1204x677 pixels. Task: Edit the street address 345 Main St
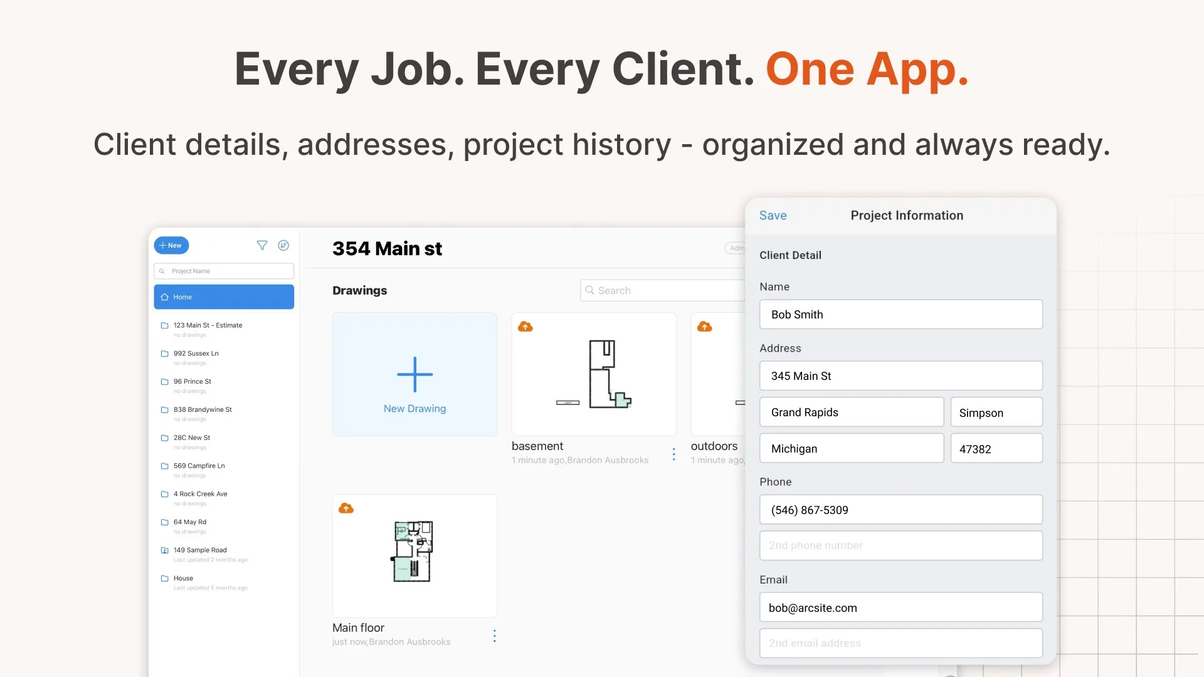901,376
